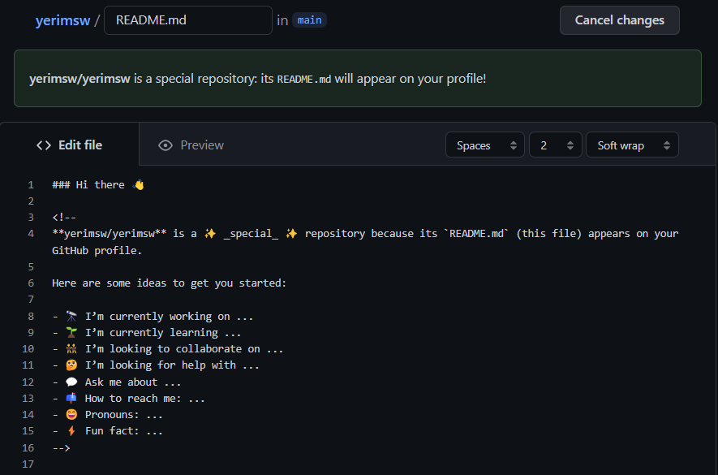The width and height of the screenshot is (718, 475).
Task: Click the '-->' comment closer on line 16
Action: 62,447
